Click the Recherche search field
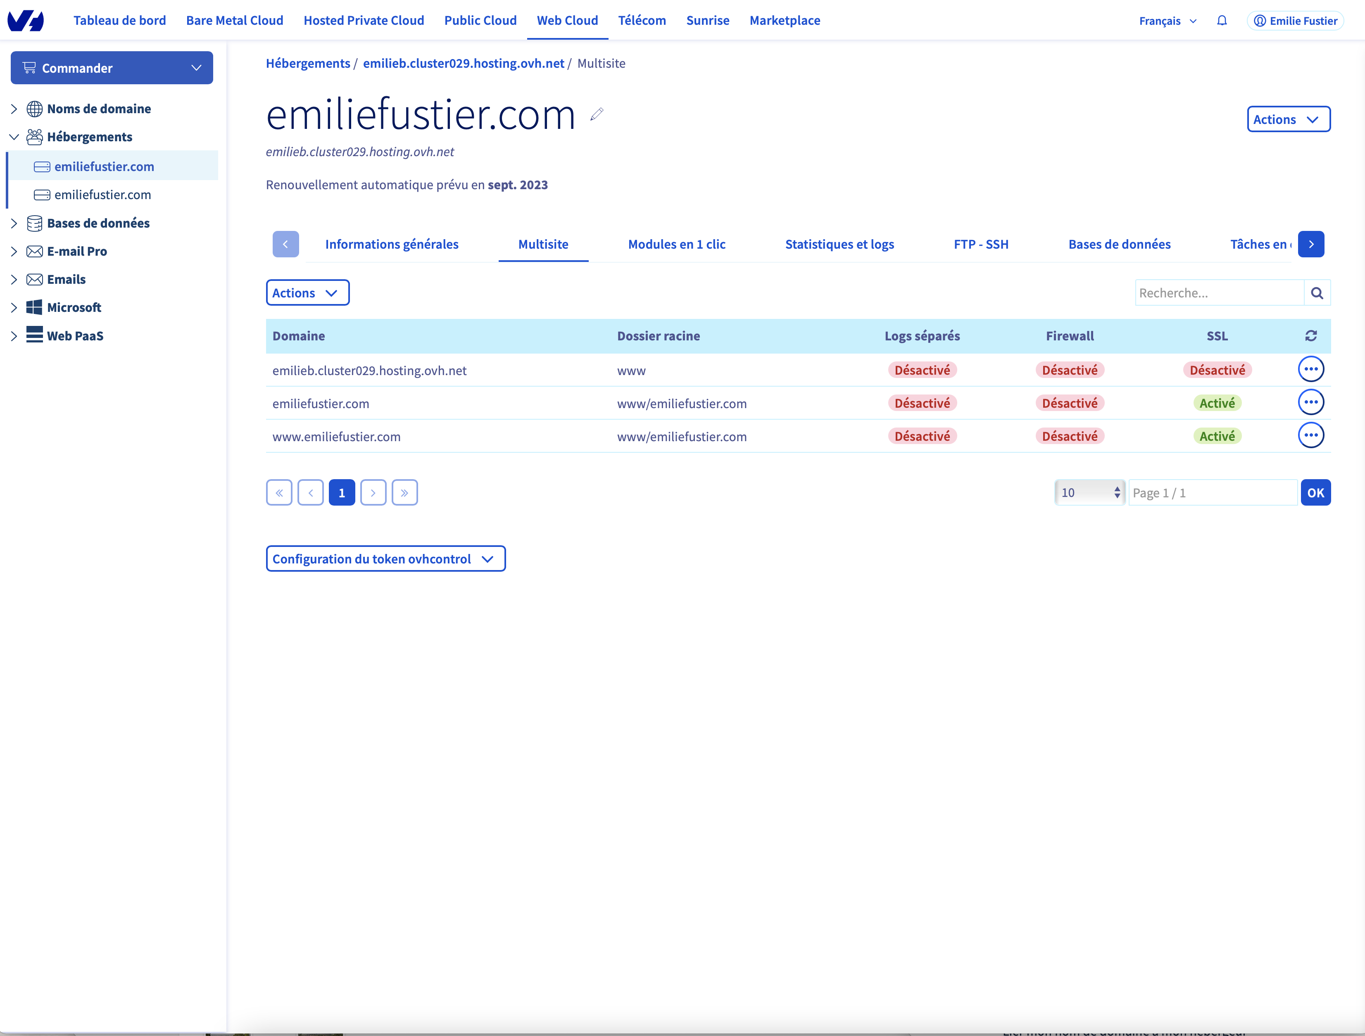This screenshot has width=1365, height=1036. pyautogui.click(x=1219, y=293)
